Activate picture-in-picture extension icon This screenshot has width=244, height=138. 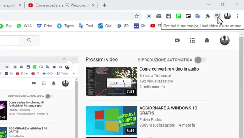[x=188, y=16]
